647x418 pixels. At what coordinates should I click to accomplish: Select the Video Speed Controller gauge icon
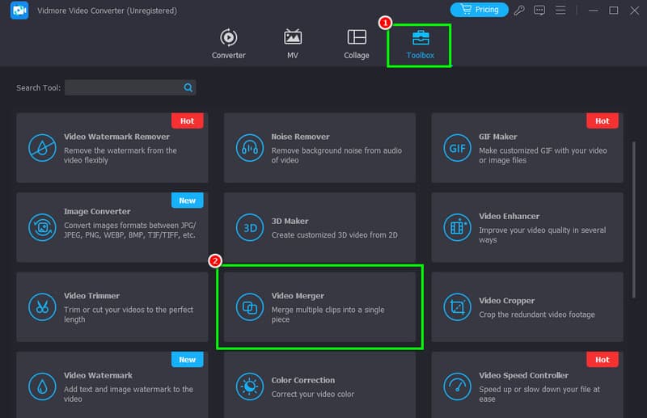pyautogui.click(x=456, y=386)
